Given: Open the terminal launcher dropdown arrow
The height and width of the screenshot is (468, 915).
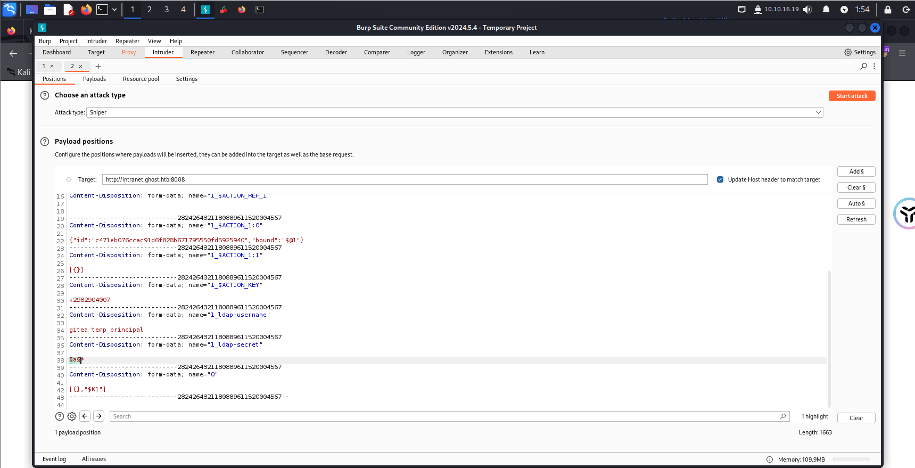Looking at the screenshot, I should click(114, 10).
